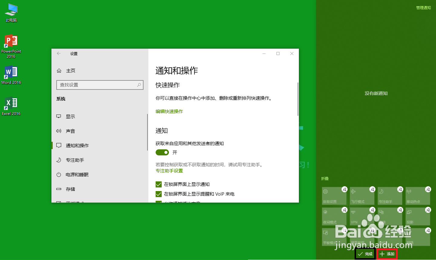Unpin the 网络 quick action

[x=428, y=230]
